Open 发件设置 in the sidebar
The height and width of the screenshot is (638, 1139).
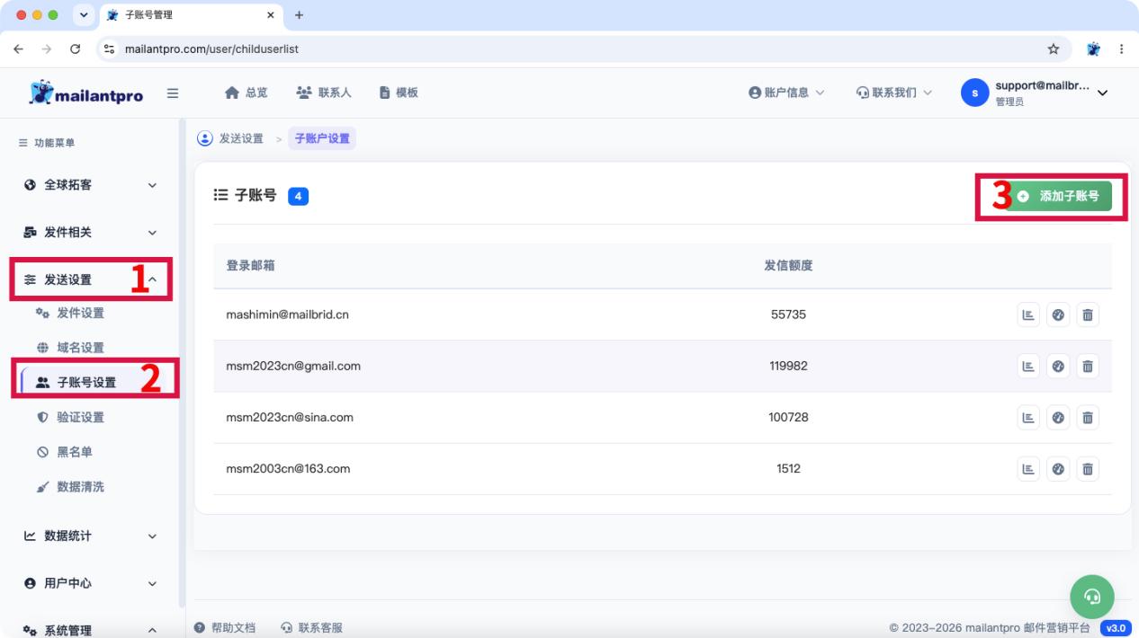[x=70, y=313]
